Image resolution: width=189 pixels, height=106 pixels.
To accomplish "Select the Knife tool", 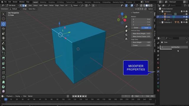I will pos(3,77).
